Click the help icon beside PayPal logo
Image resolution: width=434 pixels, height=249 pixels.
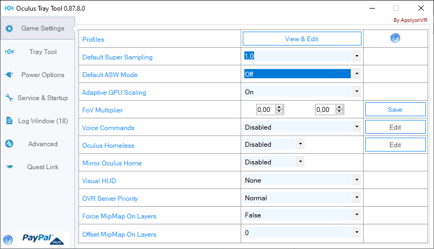(x=8, y=239)
